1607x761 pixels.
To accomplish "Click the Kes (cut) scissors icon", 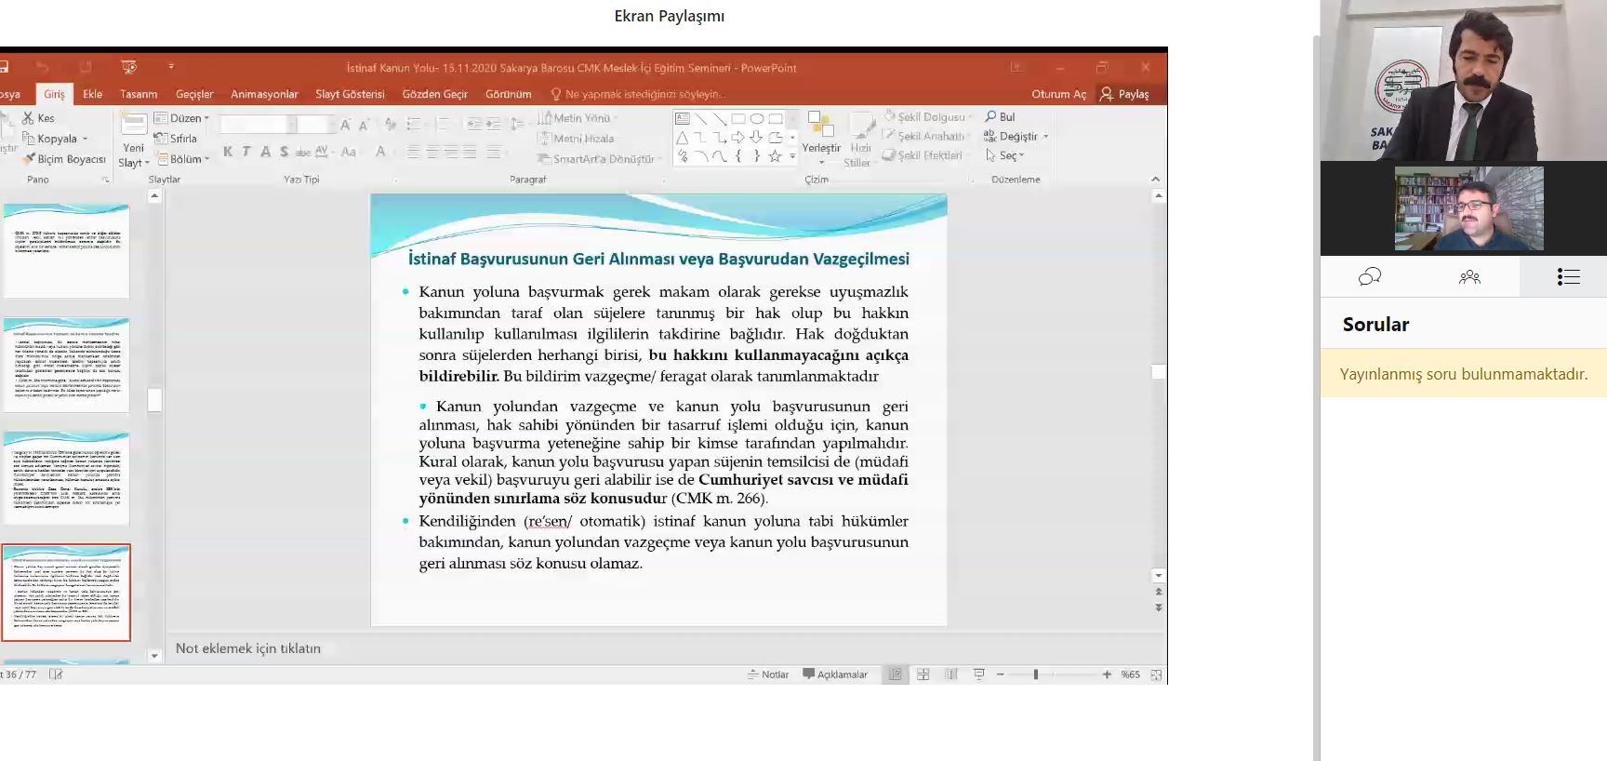I will click(29, 118).
